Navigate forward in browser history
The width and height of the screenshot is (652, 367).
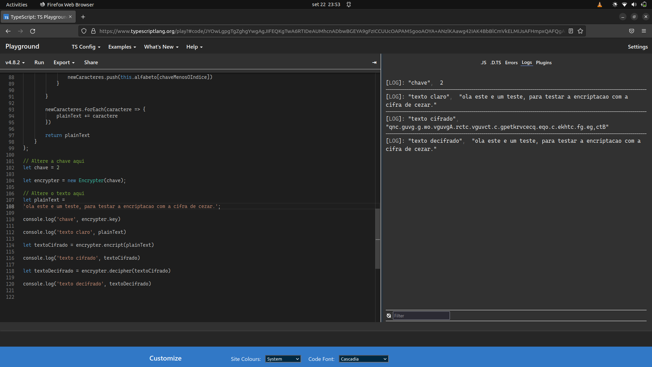pyautogui.click(x=20, y=31)
